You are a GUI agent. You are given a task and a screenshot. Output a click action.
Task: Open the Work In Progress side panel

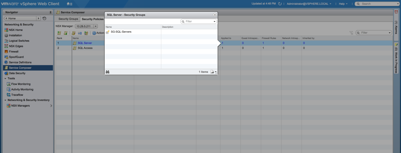[x=396, y=58]
